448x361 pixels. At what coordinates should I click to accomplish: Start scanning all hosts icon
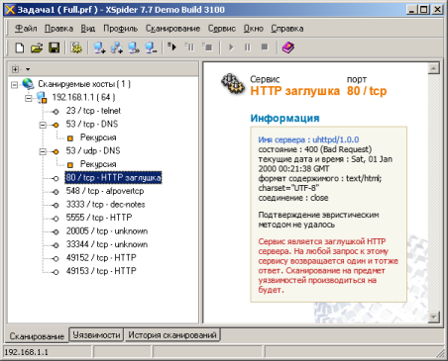(x=171, y=47)
